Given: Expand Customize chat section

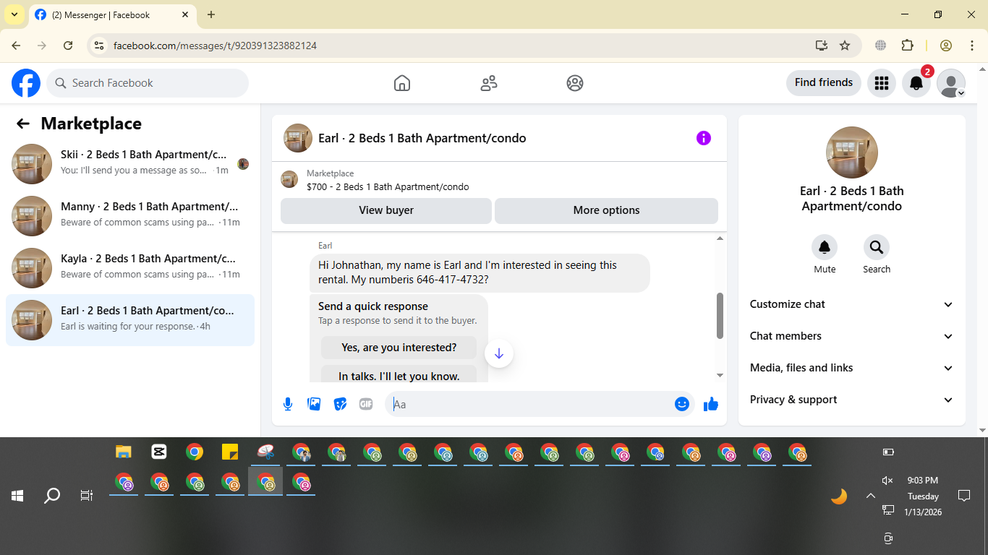Looking at the screenshot, I should 852,304.
